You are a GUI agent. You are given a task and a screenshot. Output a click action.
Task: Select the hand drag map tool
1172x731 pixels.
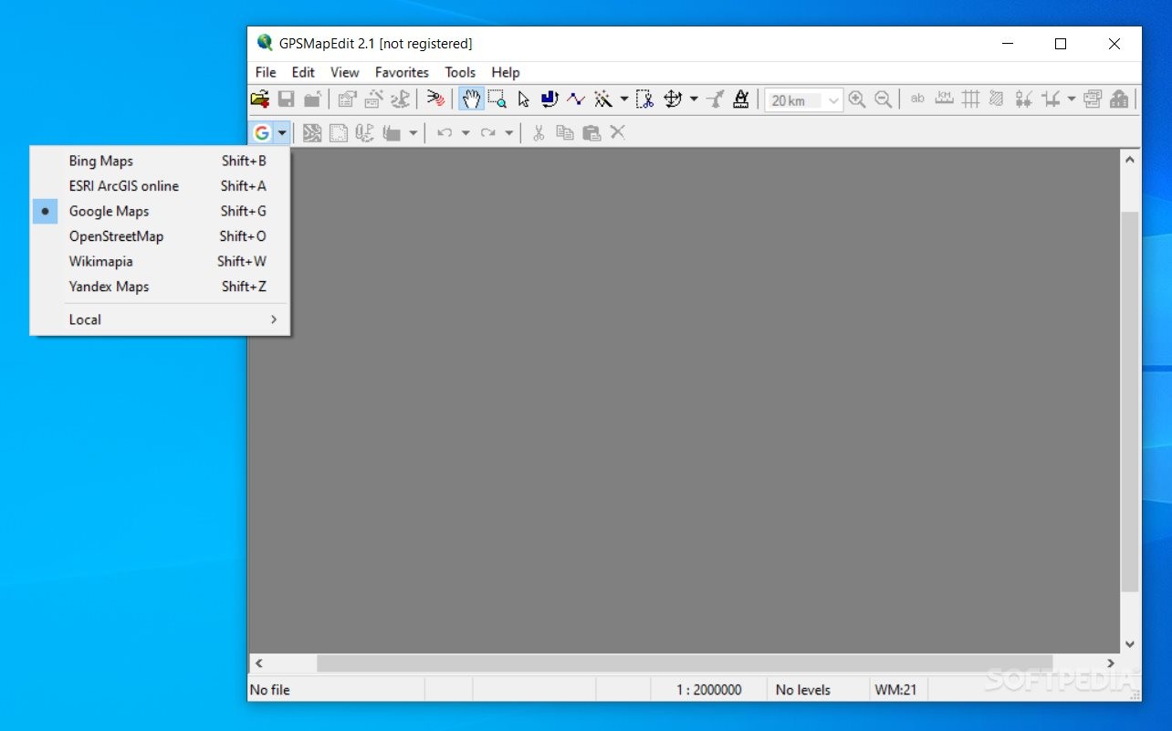(x=471, y=99)
